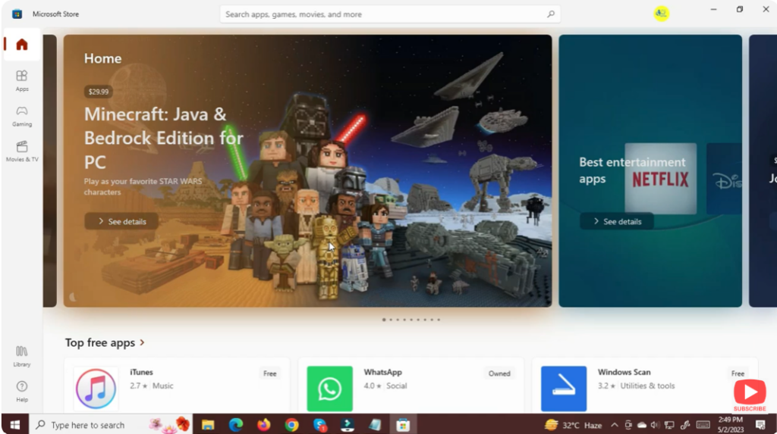Open the iTunes app icon
Image resolution: width=777 pixels, height=434 pixels.
96,389
